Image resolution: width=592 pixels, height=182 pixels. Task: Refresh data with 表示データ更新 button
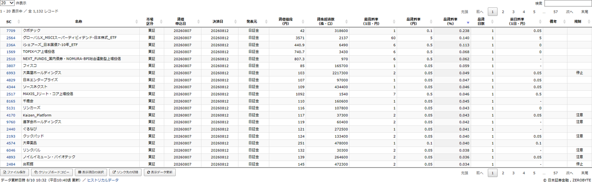tap(159, 172)
